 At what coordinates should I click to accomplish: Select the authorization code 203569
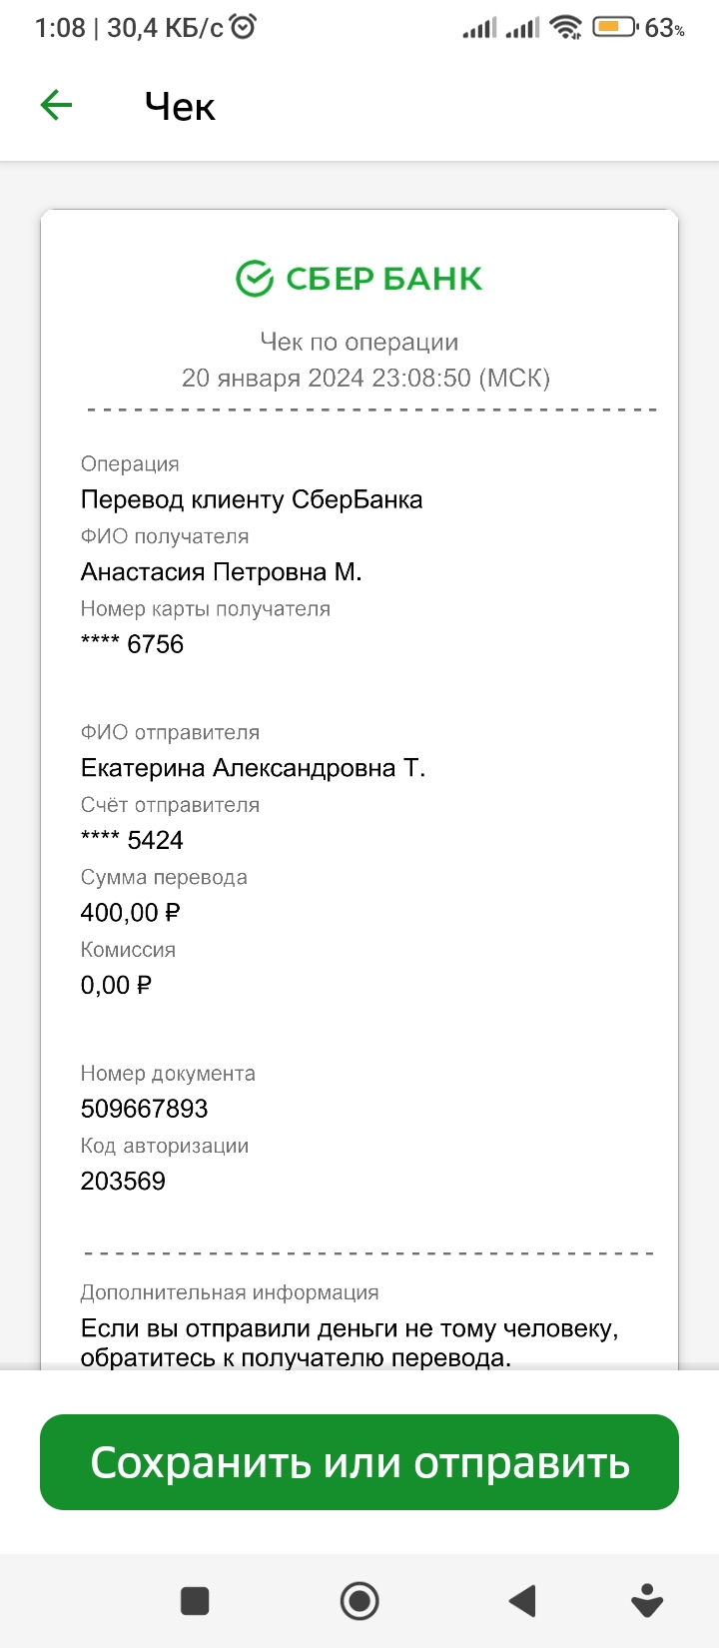(x=123, y=1181)
